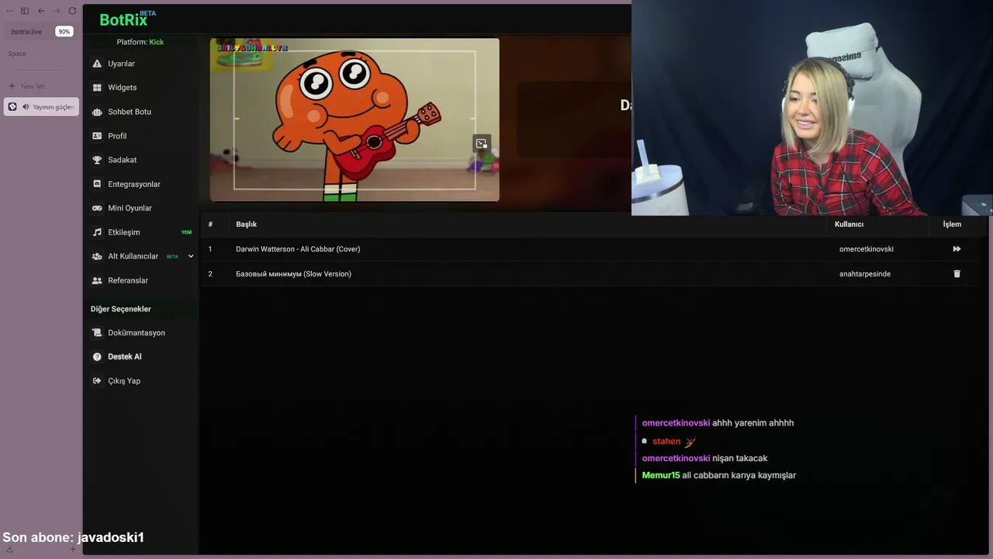This screenshot has height=559, width=993.
Task: Click the user anahtarpesinde in the queue
Action: click(x=864, y=274)
